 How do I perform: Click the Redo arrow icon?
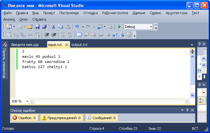coord(88,27)
